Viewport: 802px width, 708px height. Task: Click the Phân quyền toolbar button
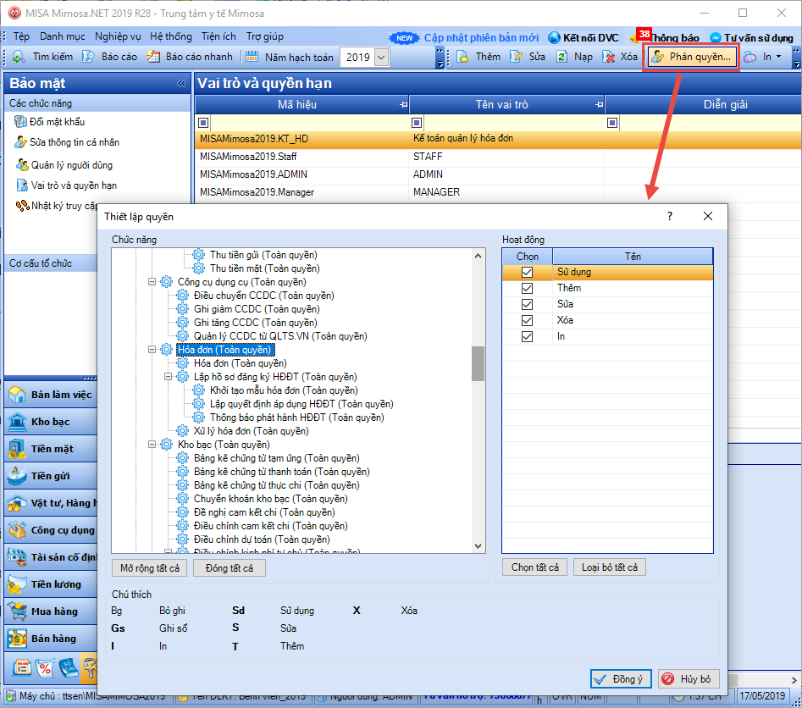pos(693,57)
